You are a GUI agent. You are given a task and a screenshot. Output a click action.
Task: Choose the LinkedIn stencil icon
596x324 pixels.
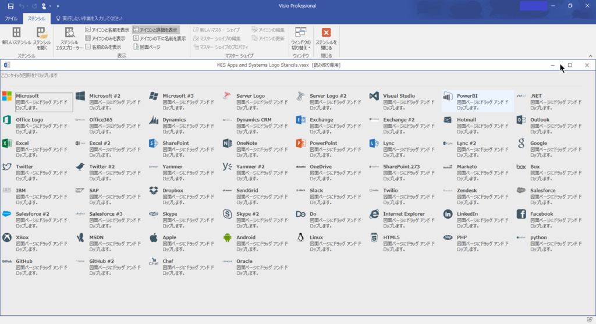tap(448, 214)
